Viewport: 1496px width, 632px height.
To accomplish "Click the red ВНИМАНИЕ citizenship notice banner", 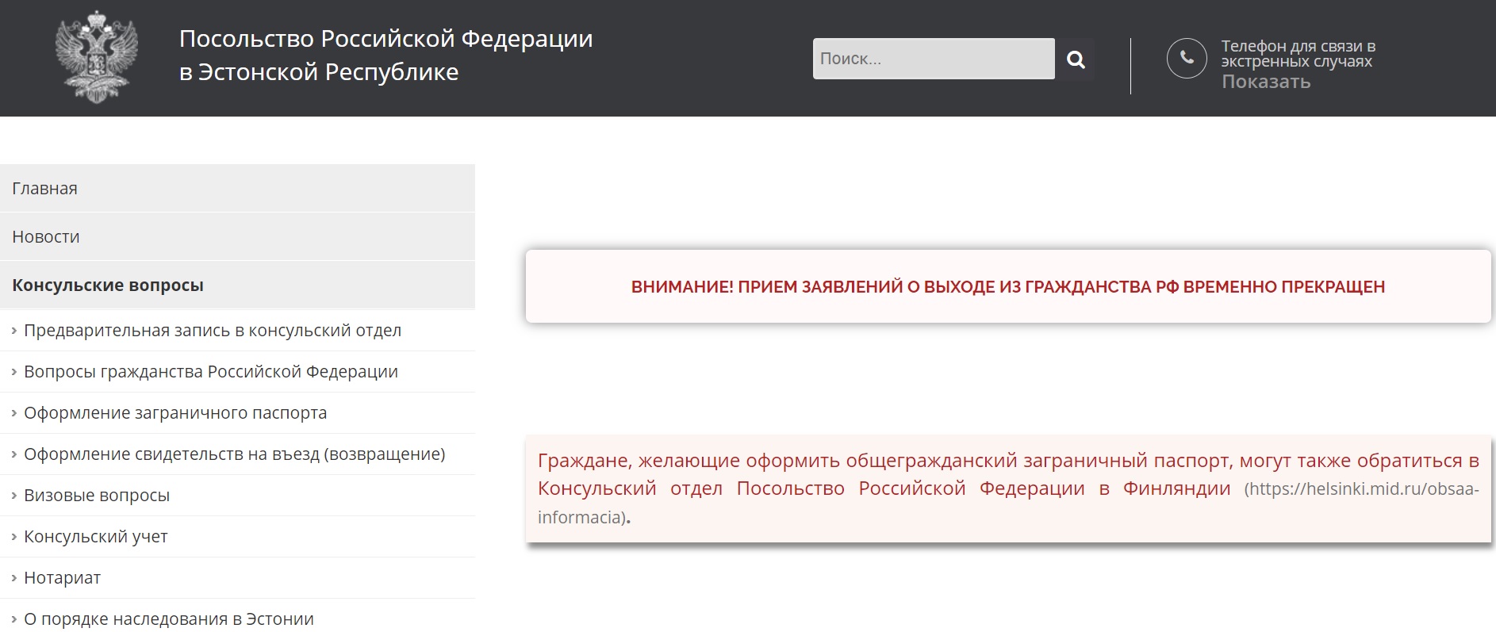I will (1007, 286).
